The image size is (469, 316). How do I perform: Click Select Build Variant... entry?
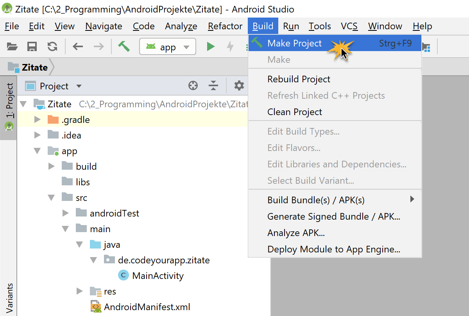coord(335,181)
